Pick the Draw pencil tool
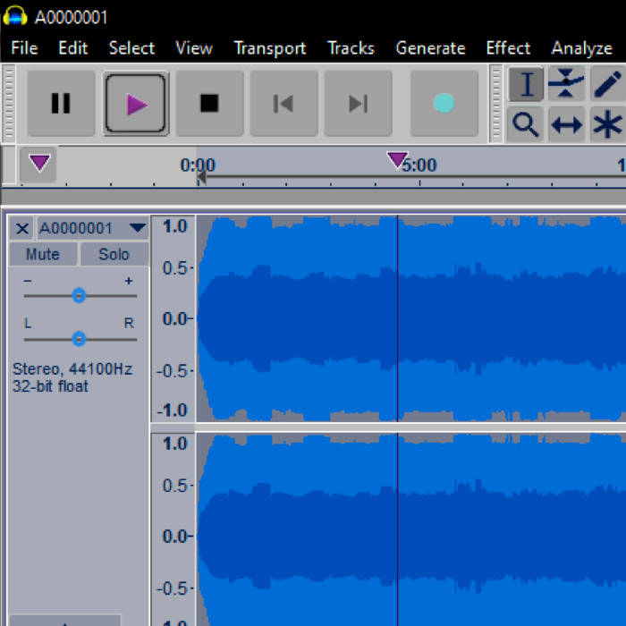The width and height of the screenshot is (626, 626). point(606,85)
